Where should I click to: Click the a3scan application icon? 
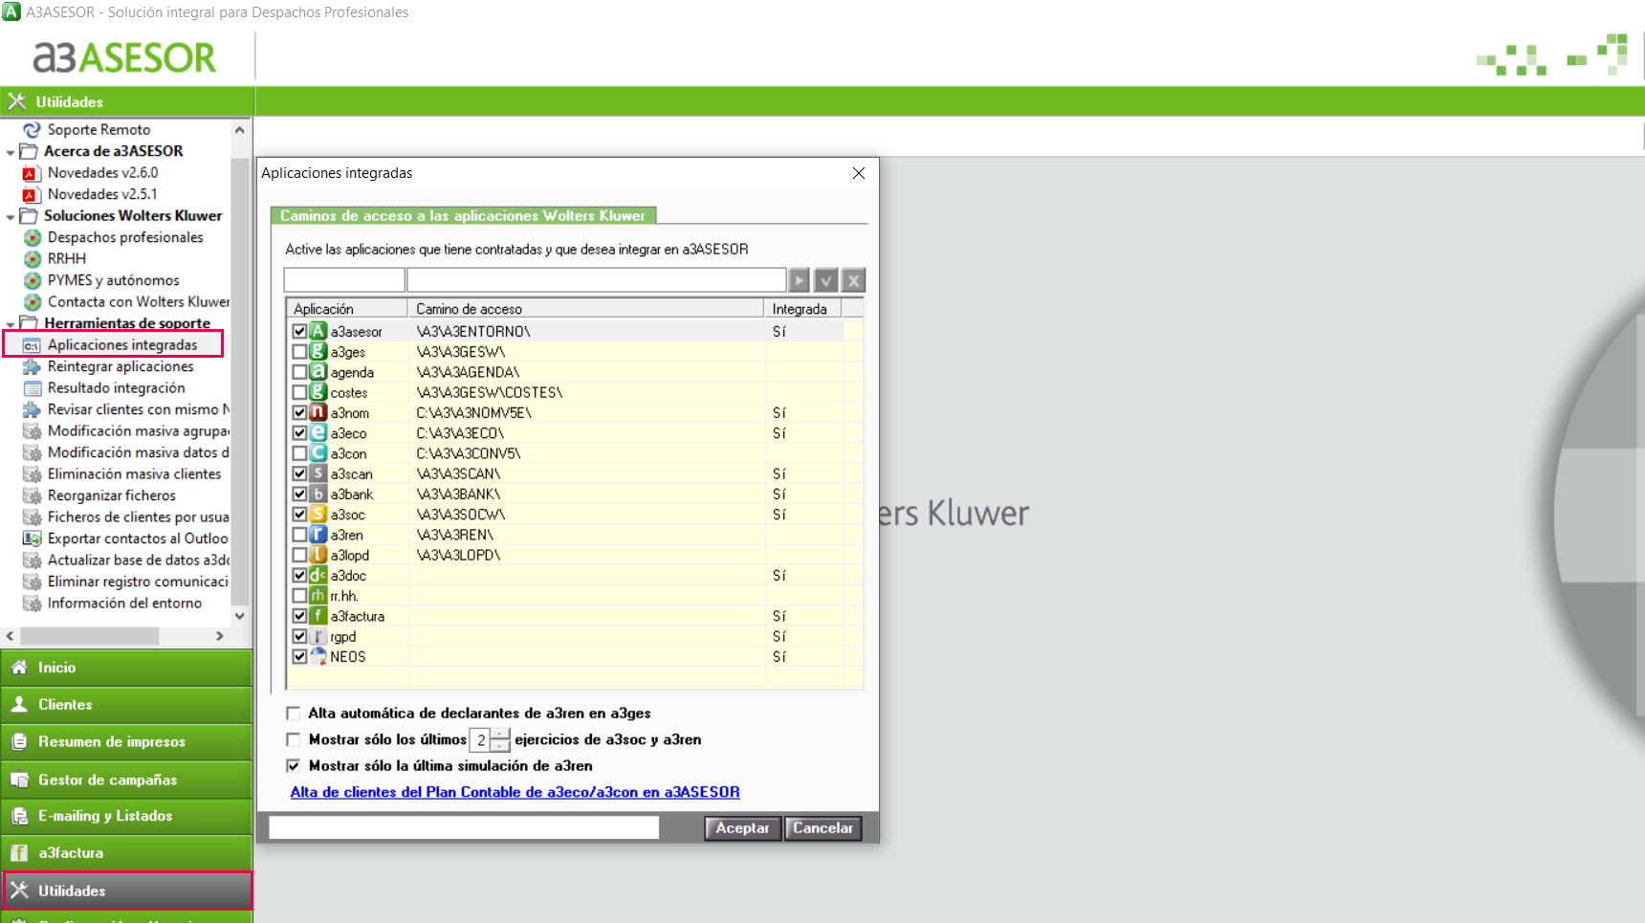pos(318,473)
